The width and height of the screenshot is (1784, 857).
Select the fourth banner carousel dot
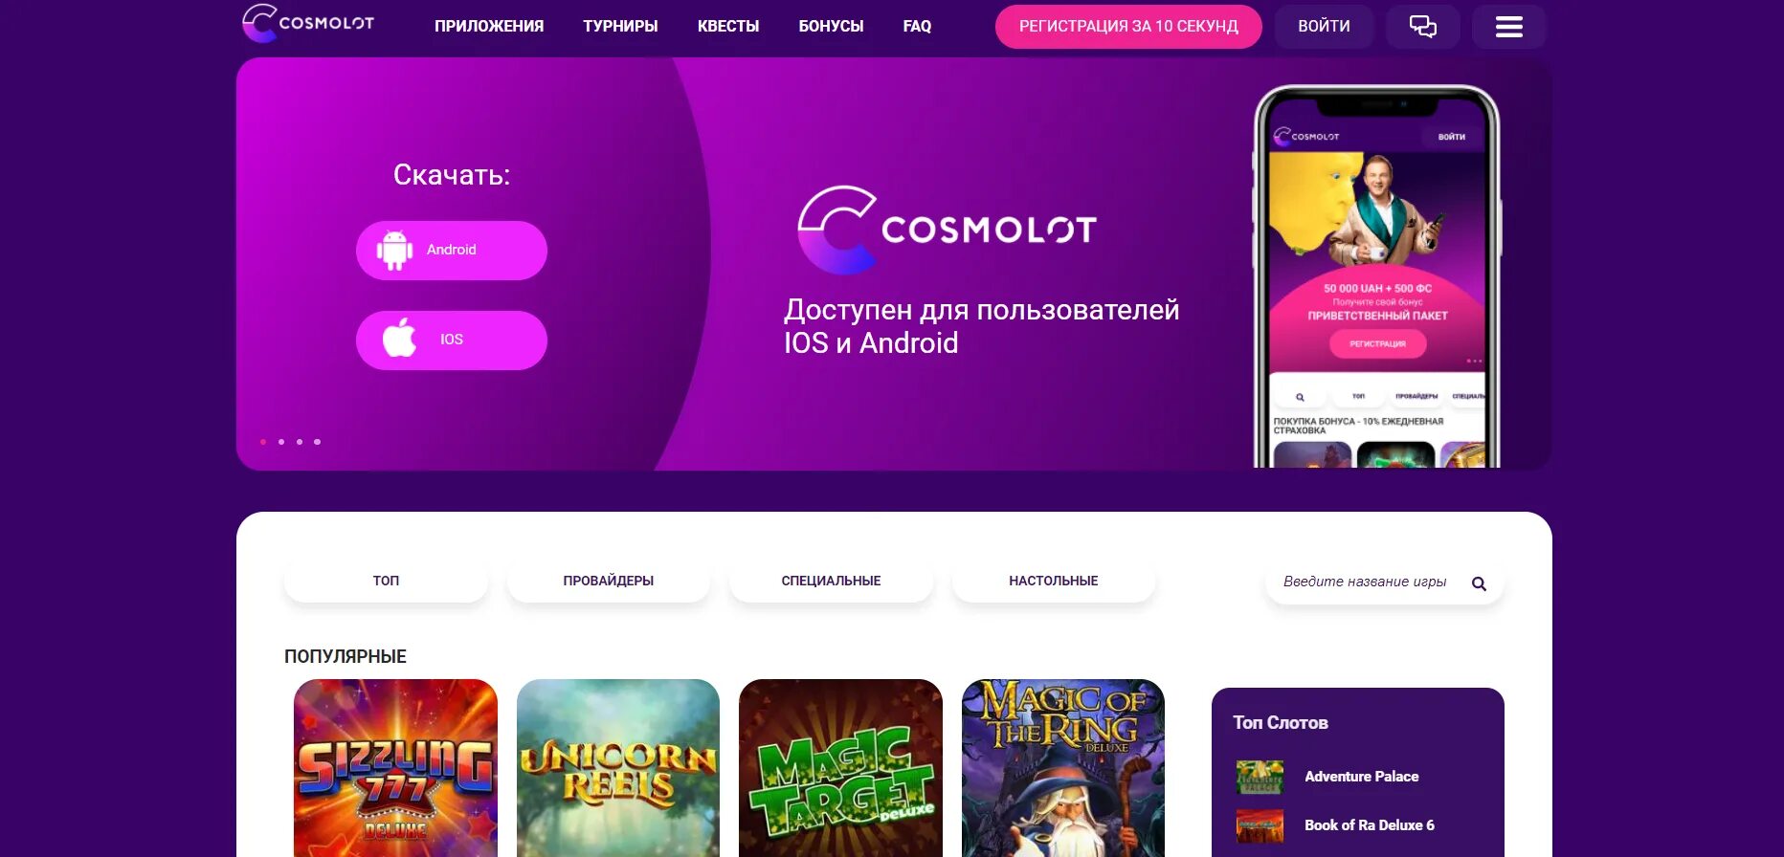coord(317,442)
